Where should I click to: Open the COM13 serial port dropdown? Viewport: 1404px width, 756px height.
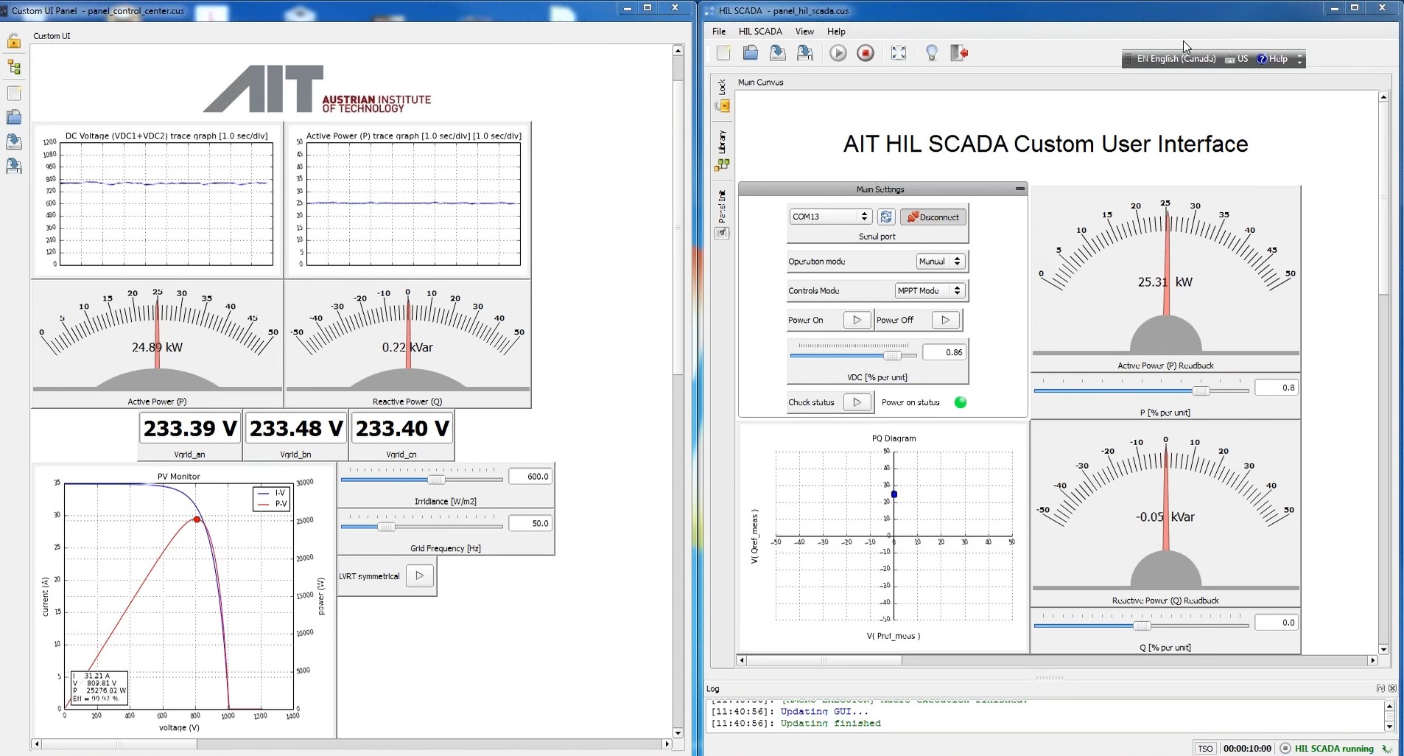click(x=831, y=217)
